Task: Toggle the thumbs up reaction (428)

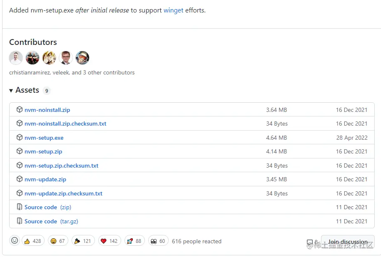Action: 33,241
